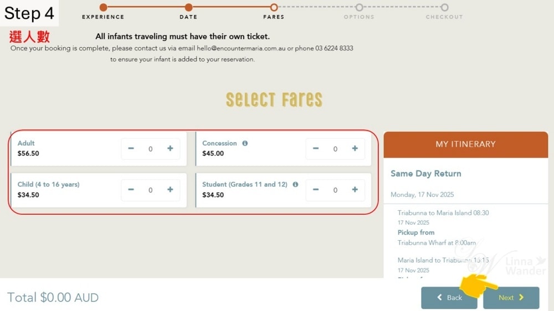This screenshot has height=311, width=554.
Task: Reduce the Child ticket quantity
Action: 131,190
